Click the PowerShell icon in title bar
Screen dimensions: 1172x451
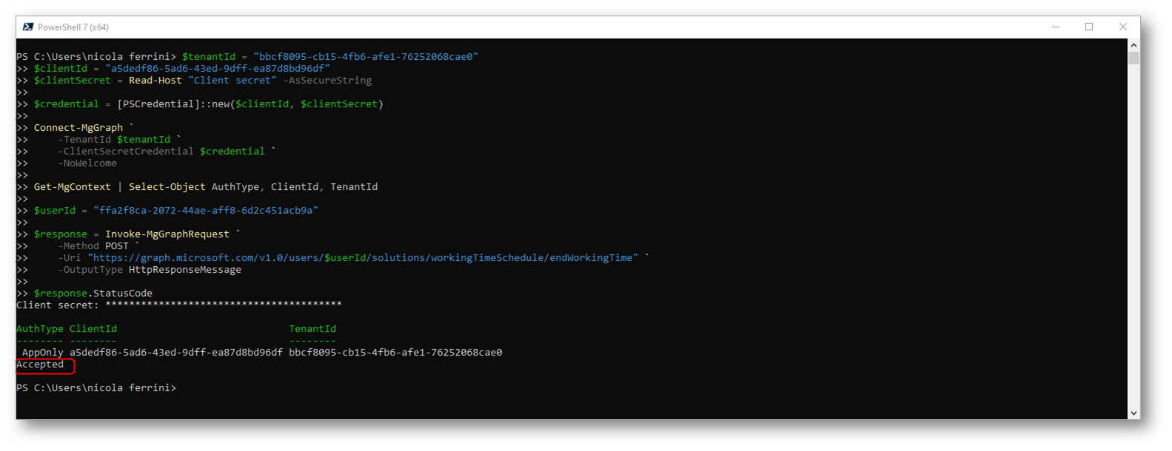tap(28, 27)
